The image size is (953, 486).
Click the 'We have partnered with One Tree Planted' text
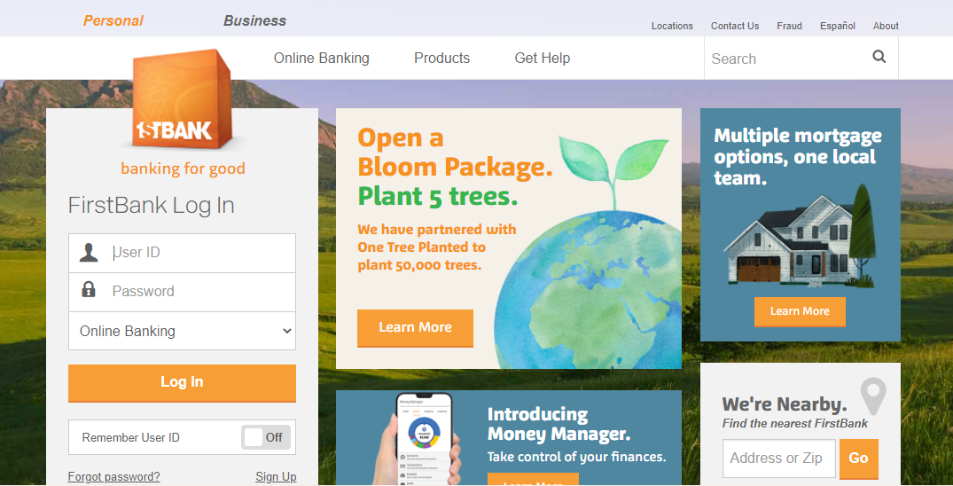click(x=437, y=247)
